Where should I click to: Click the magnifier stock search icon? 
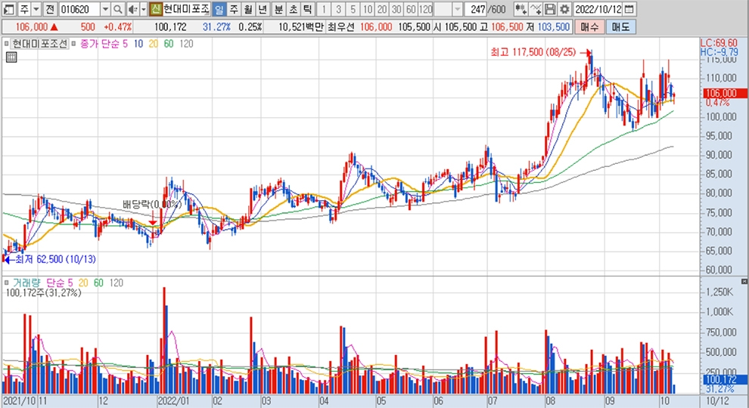click(117, 9)
